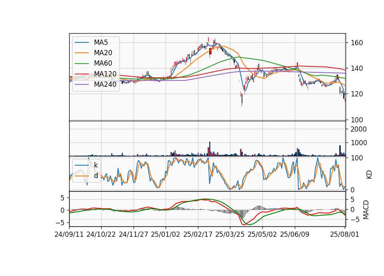Click the MA120 legend label

pos(105,74)
